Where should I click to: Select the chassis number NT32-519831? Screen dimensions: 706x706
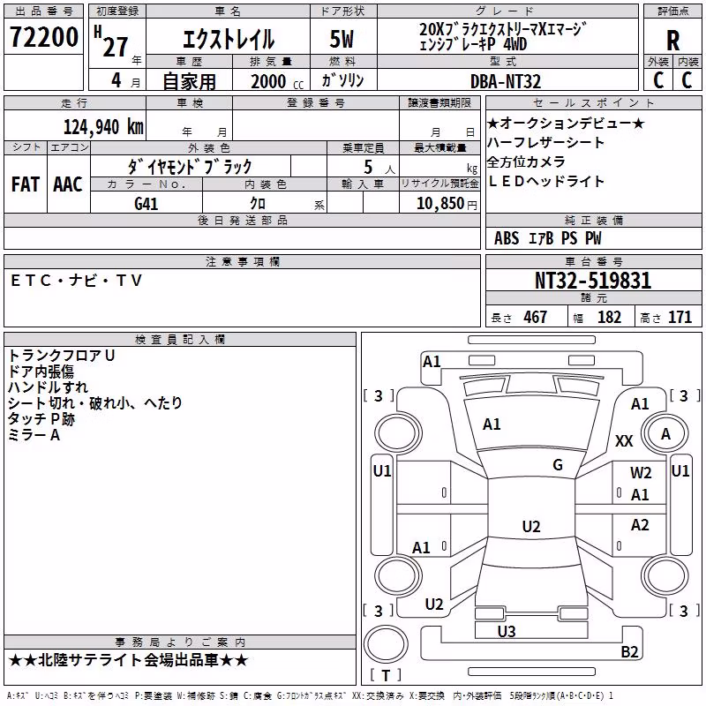tap(593, 281)
